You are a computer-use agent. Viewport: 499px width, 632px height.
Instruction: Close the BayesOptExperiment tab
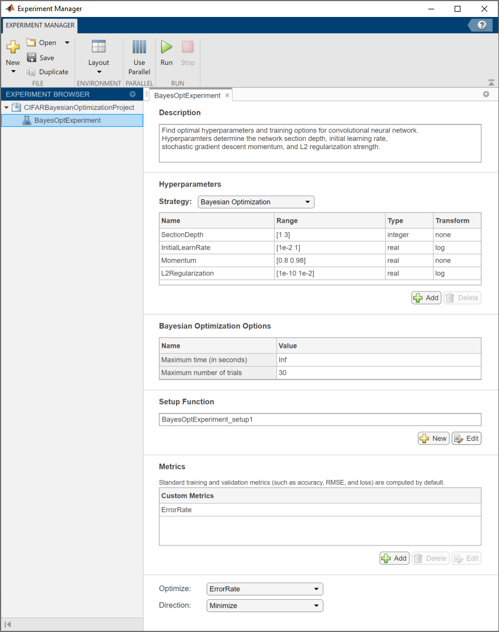click(x=227, y=95)
